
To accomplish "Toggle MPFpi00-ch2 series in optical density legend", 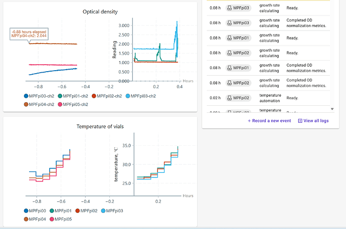I will click(x=39, y=96).
